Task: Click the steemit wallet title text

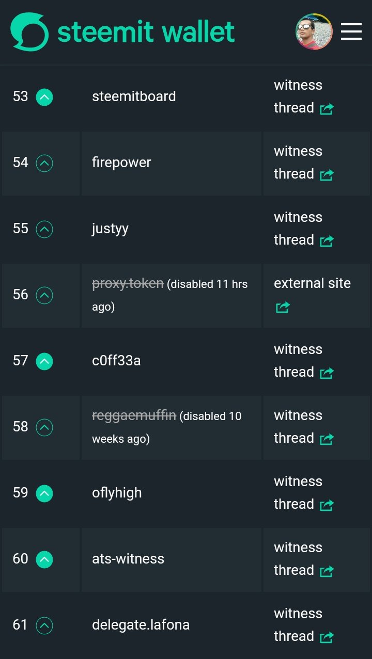Action: [146, 32]
